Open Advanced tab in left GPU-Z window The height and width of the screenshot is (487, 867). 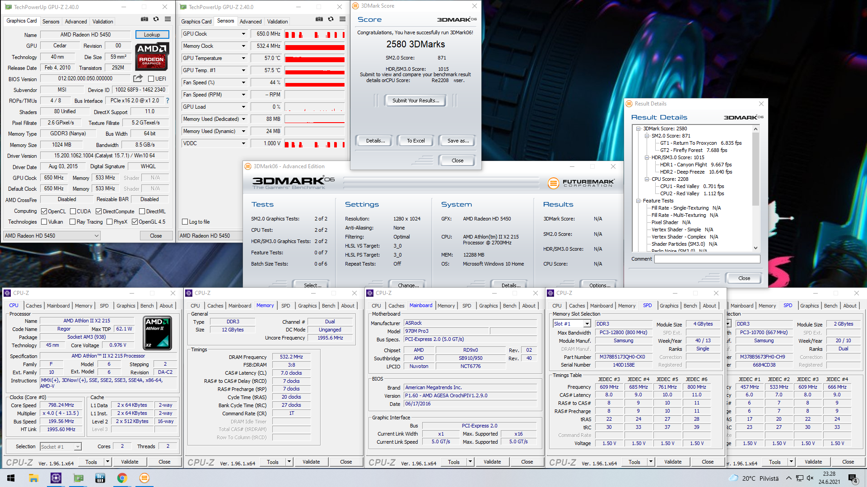click(x=76, y=22)
